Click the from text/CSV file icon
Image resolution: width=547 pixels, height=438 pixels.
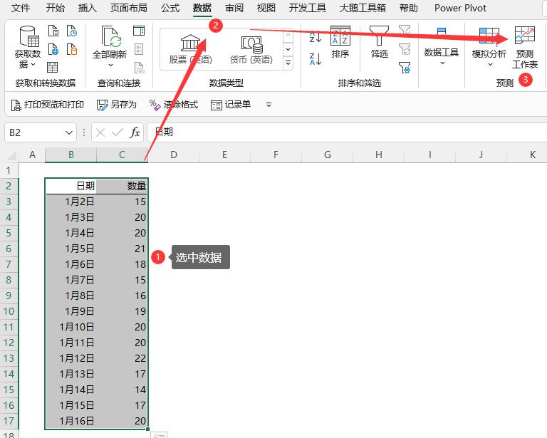coord(53,31)
